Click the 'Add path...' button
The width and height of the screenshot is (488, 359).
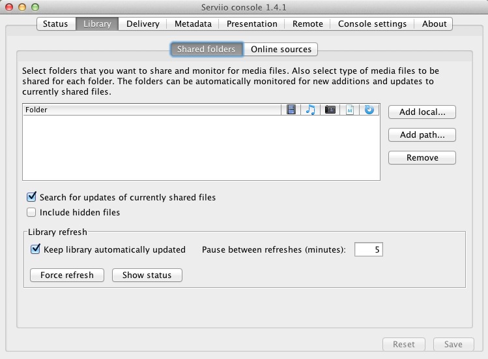point(422,135)
